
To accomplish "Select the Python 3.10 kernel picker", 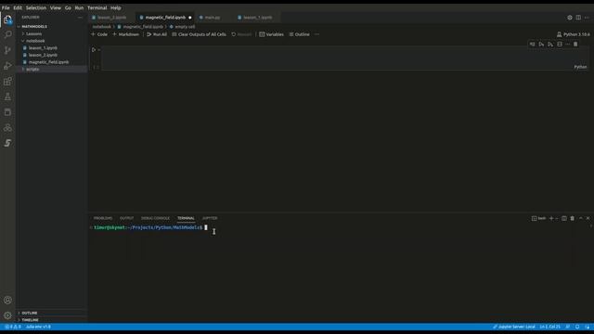I will click(x=574, y=34).
